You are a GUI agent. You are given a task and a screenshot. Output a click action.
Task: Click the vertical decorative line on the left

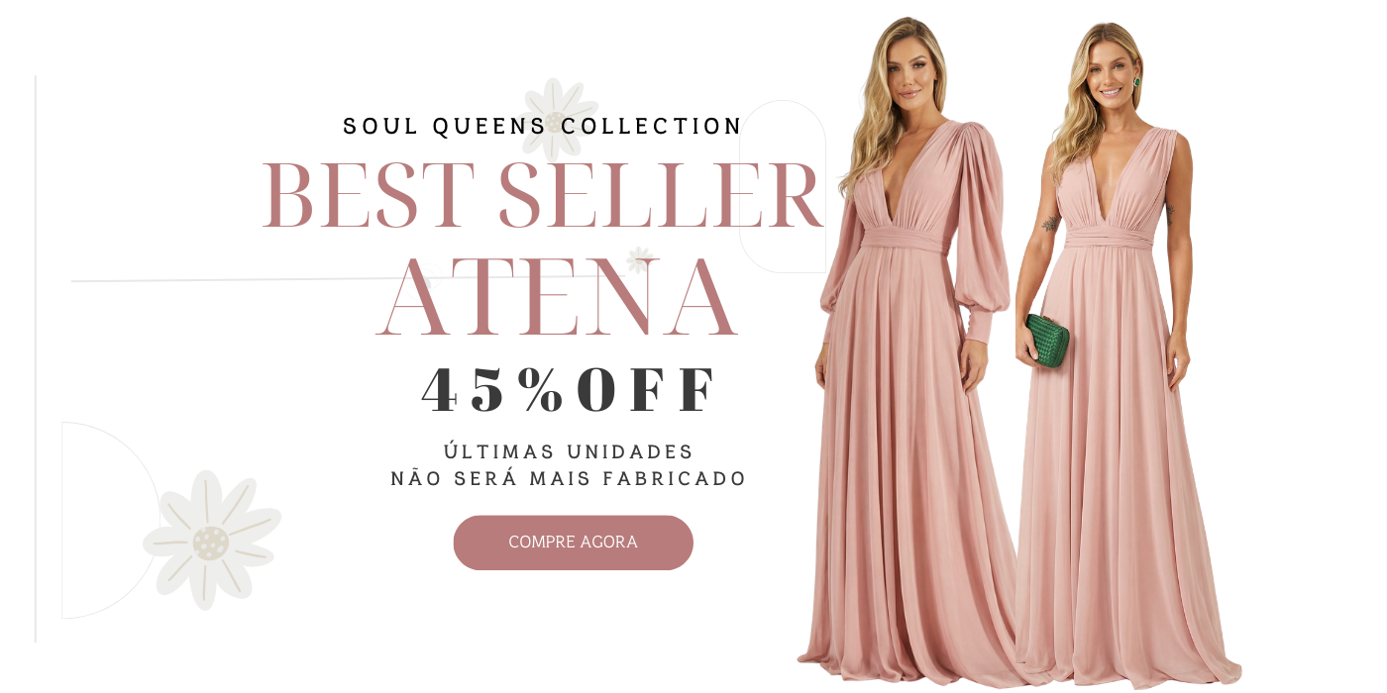36,358
